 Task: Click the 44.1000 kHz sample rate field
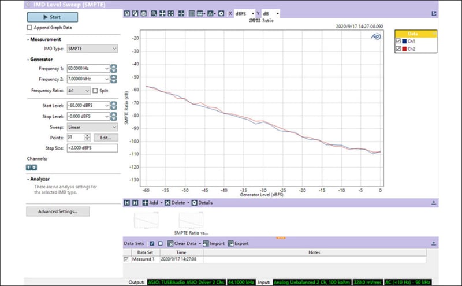pos(241,282)
